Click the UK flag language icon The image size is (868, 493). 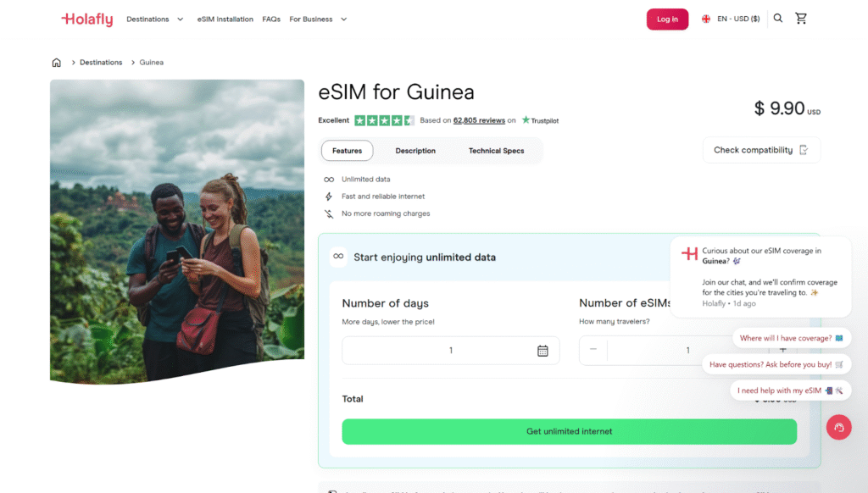tap(705, 19)
